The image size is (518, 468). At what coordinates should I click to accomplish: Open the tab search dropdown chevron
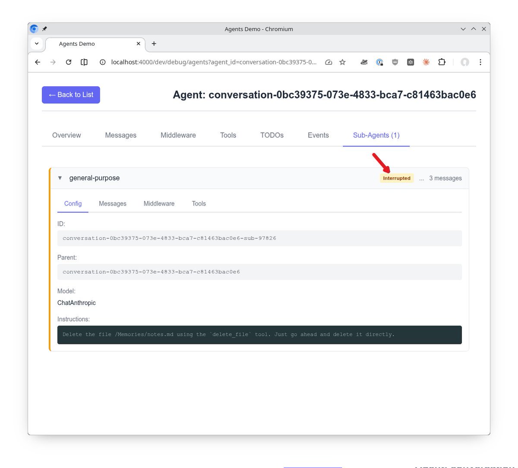(37, 44)
